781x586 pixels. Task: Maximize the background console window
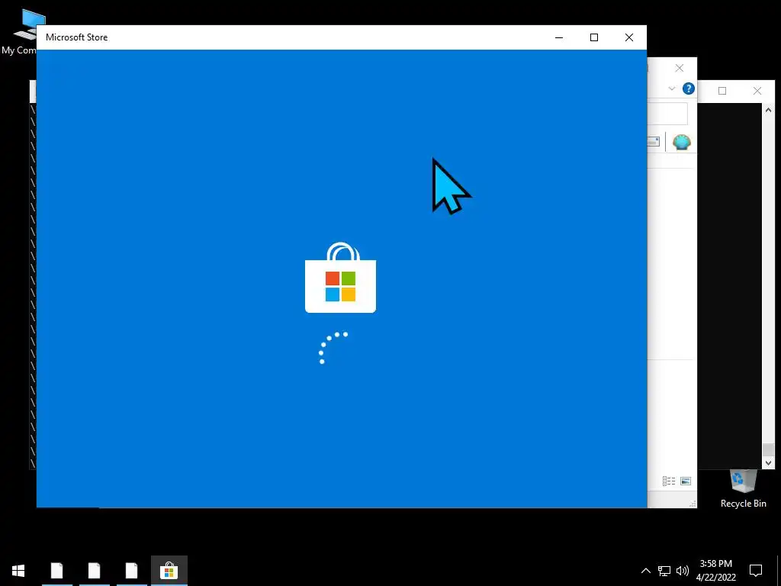[x=722, y=91]
